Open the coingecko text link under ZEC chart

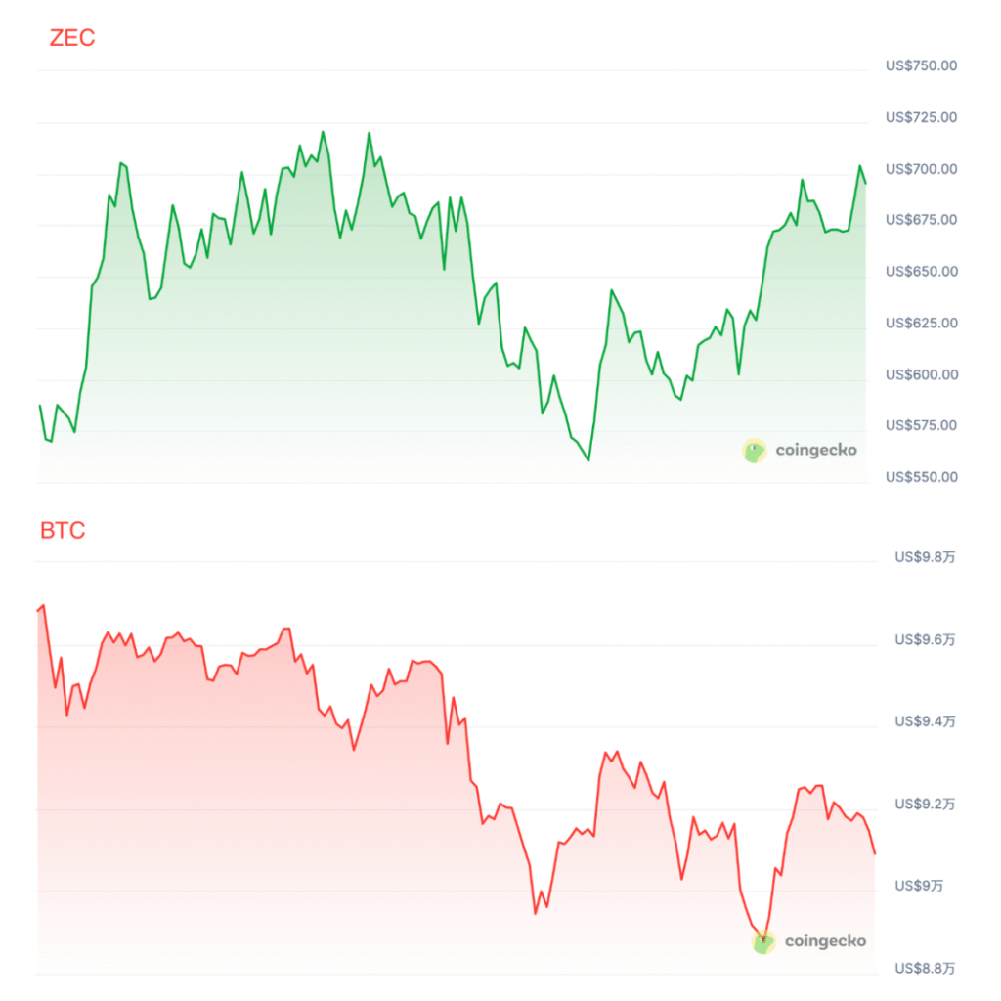tap(816, 451)
